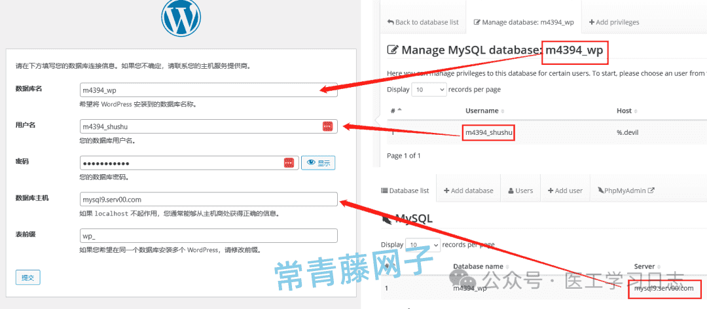Click the database host input field
The image size is (707, 309).
[x=208, y=199]
